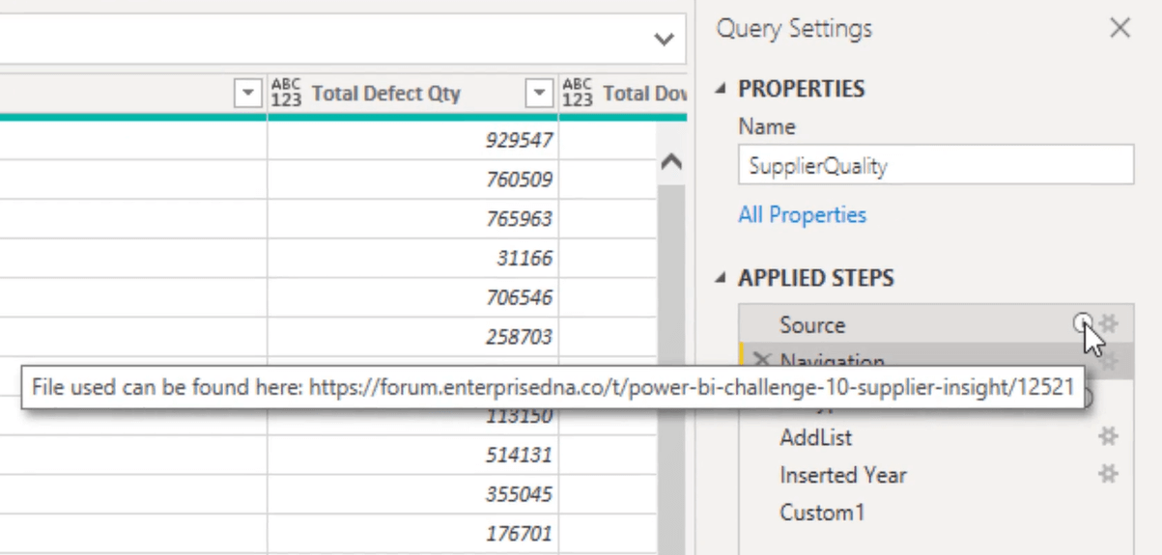1162x555 pixels.
Task: Select the cell with value 355045
Action: [412, 494]
